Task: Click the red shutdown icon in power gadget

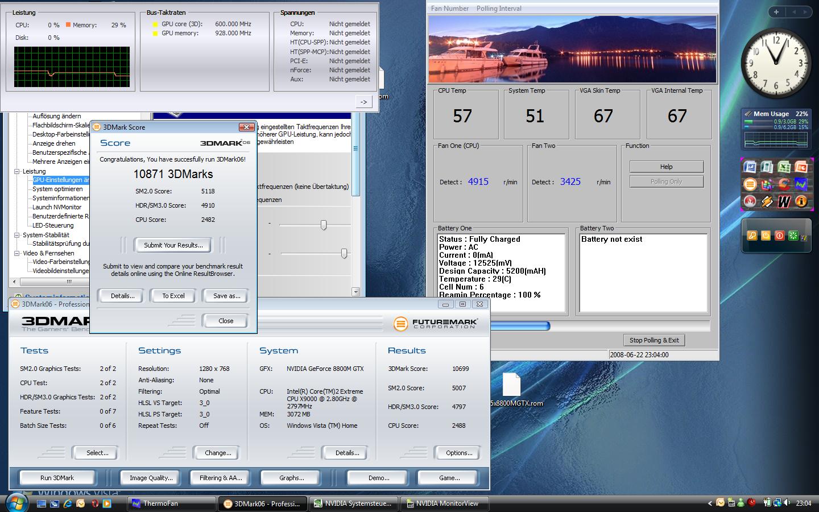Action: coord(779,236)
